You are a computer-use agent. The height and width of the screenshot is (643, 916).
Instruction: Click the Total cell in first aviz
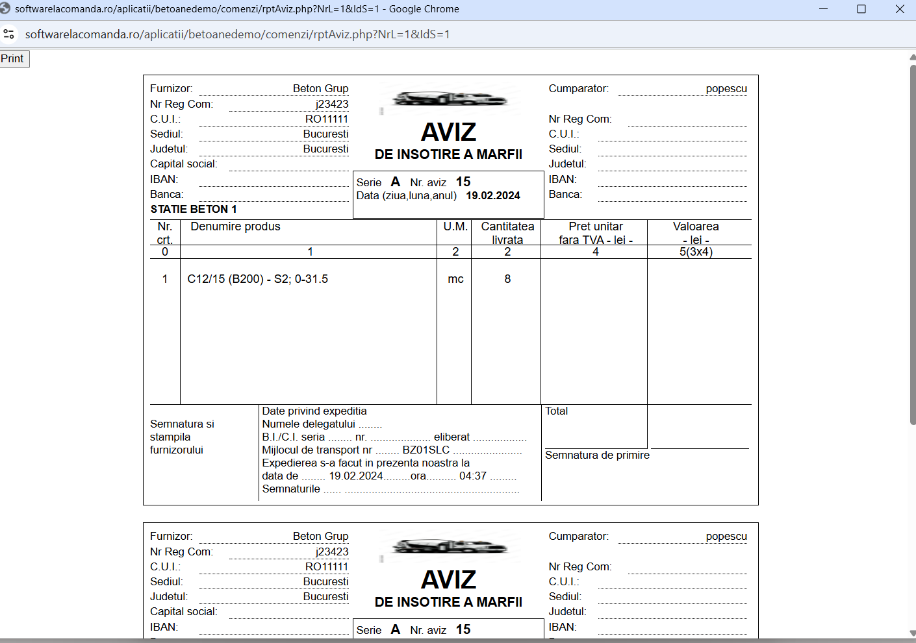pyautogui.click(x=594, y=426)
